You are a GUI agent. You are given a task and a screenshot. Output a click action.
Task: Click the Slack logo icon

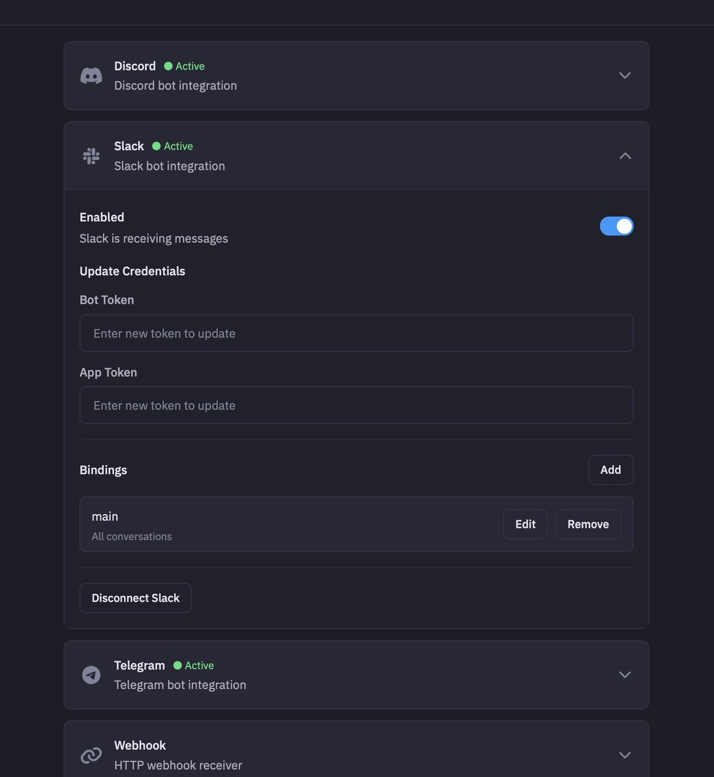point(91,156)
